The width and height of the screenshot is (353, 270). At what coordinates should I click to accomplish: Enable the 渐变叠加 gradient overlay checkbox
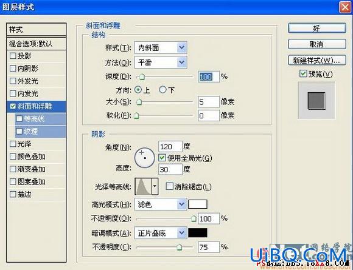click(x=13, y=169)
